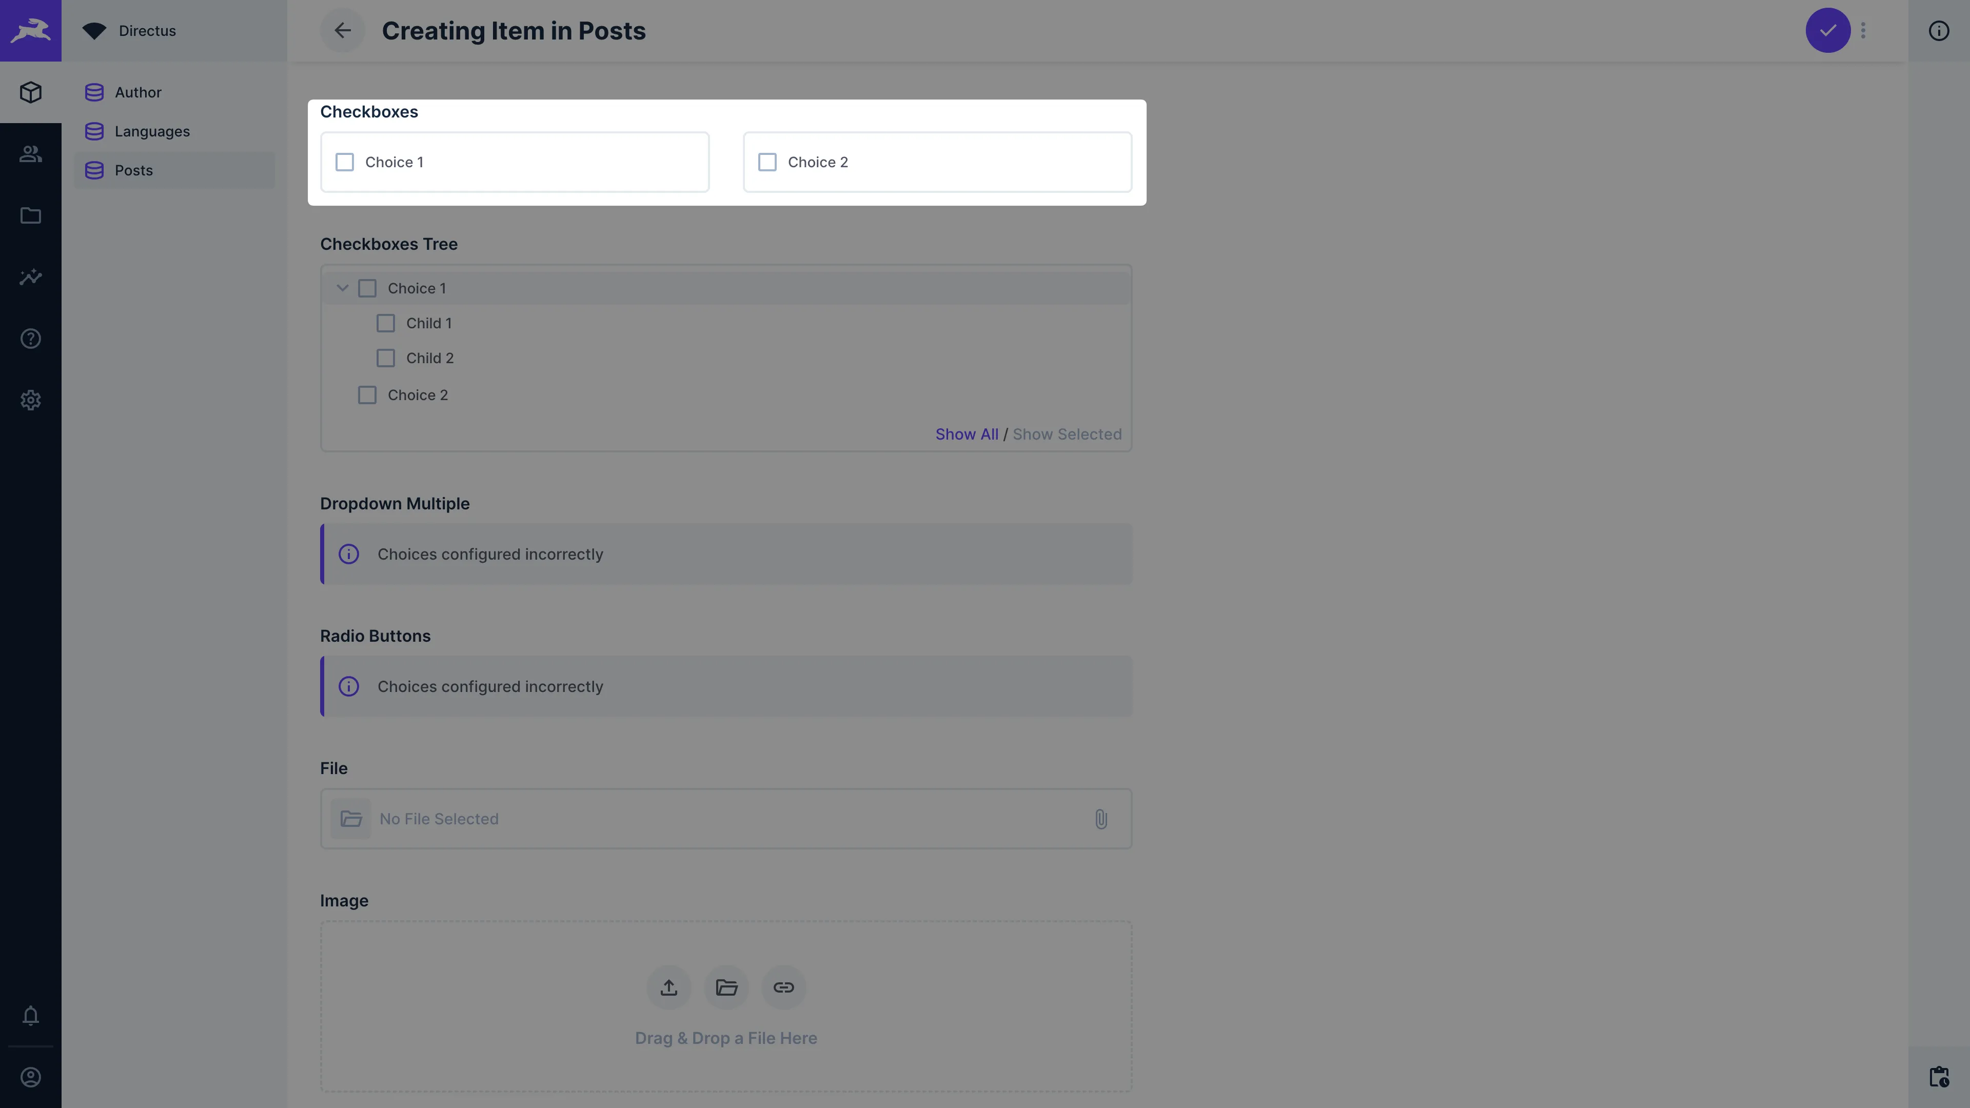
Task: Attach a file using the paperclip icon
Action: pyautogui.click(x=1101, y=819)
